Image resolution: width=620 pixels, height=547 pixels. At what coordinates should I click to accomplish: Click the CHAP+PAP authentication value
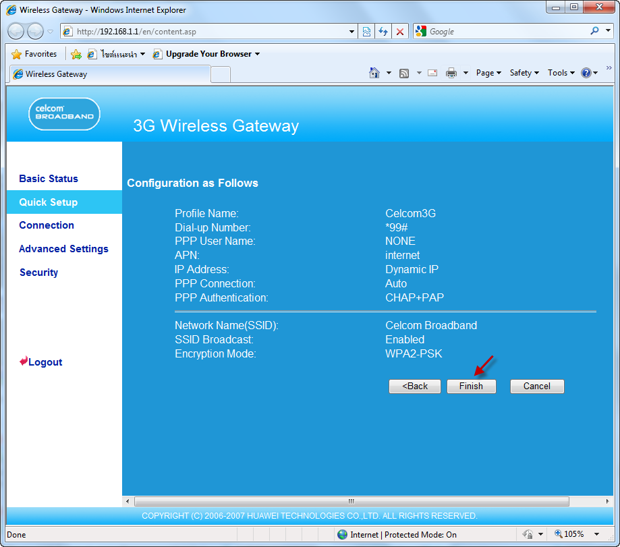pyautogui.click(x=415, y=297)
